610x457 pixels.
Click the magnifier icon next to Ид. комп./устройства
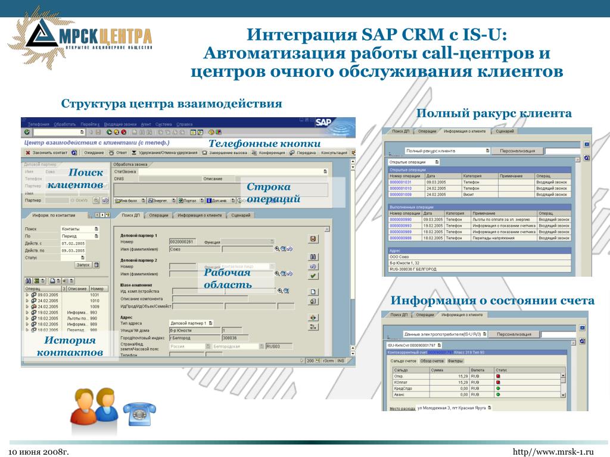(x=280, y=290)
